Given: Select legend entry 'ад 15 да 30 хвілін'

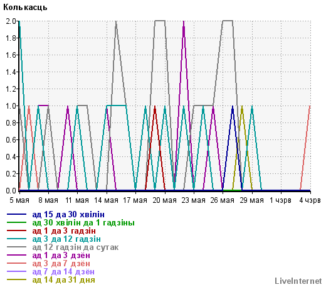Looking at the screenshot, I should click(x=68, y=215).
